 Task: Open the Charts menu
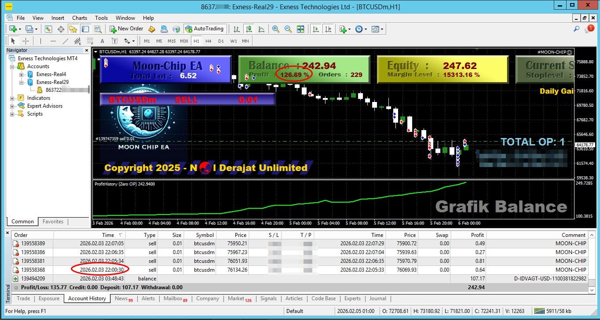tap(80, 18)
